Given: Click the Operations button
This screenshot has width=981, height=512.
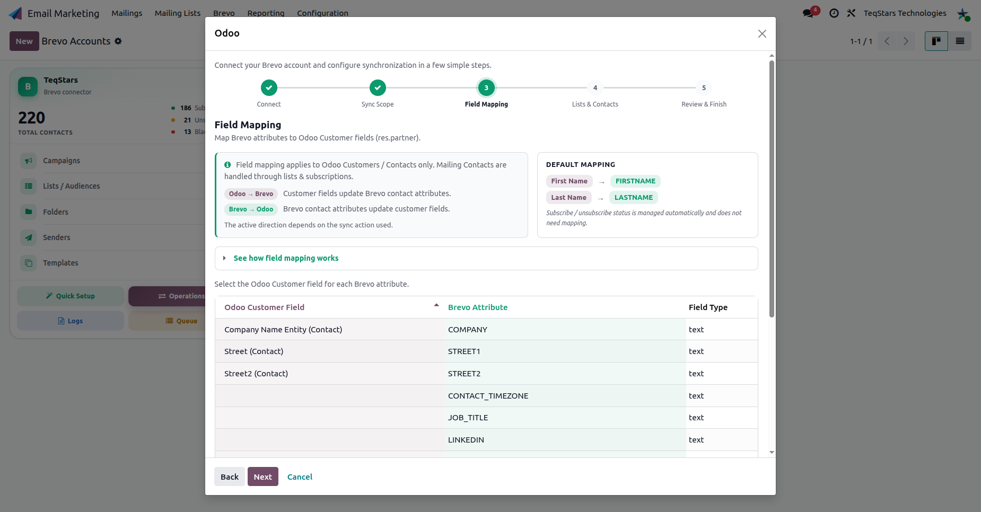Looking at the screenshot, I should [167, 296].
